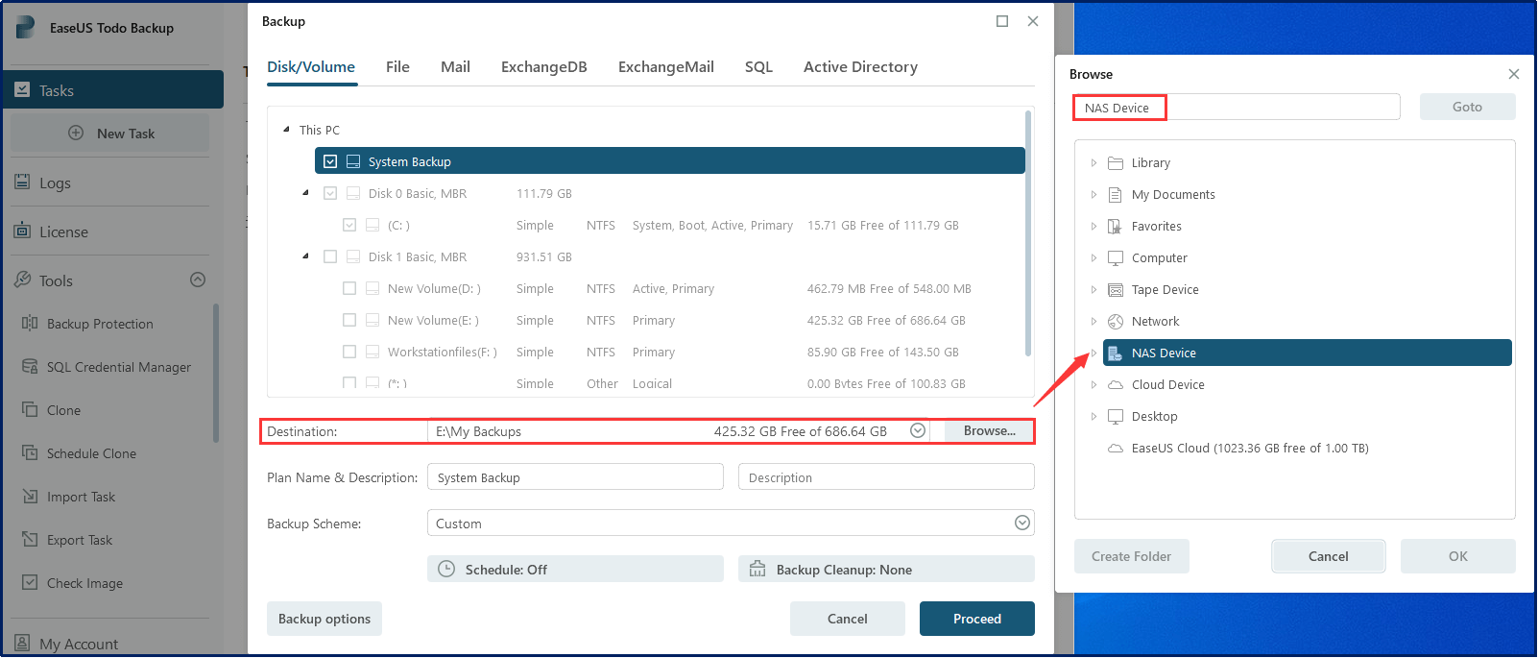Open Backup Protection tool
The image size is (1538, 658).
(x=100, y=324)
